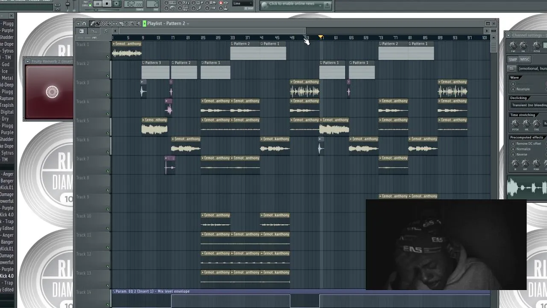Choose the Select tool in Playlist toolbar
The width and height of the screenshot is (547, 308).
point(126,24)
